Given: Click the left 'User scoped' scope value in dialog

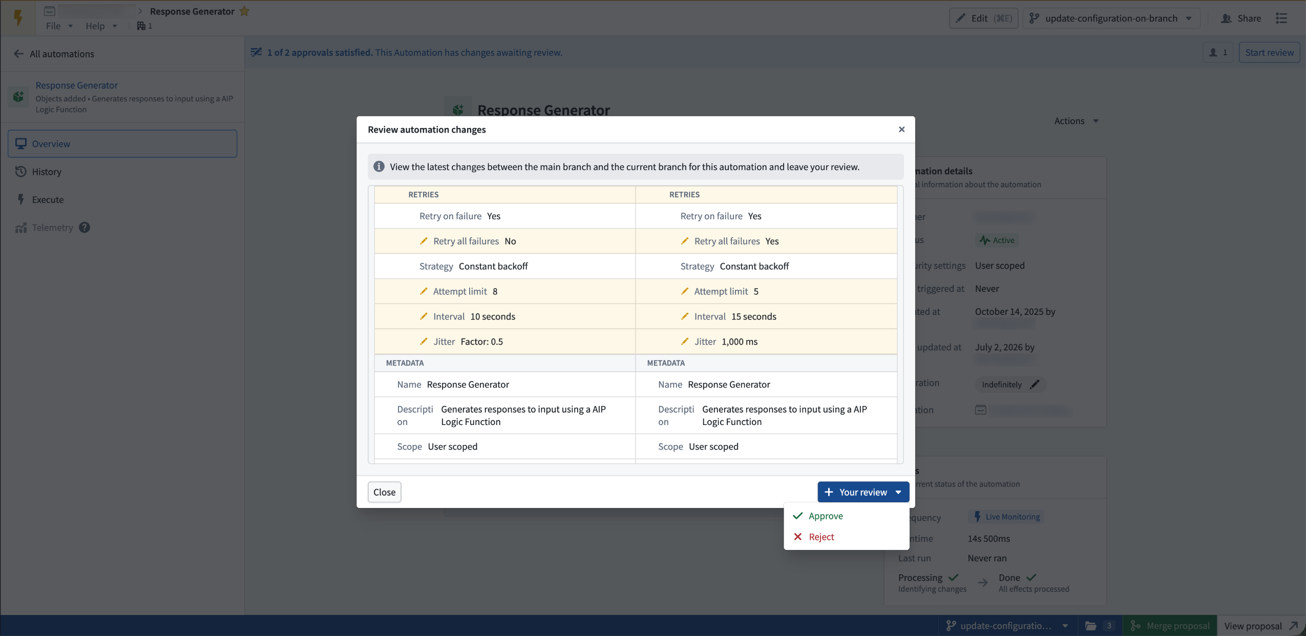Looking at the screenshot, I should [452, 446].
